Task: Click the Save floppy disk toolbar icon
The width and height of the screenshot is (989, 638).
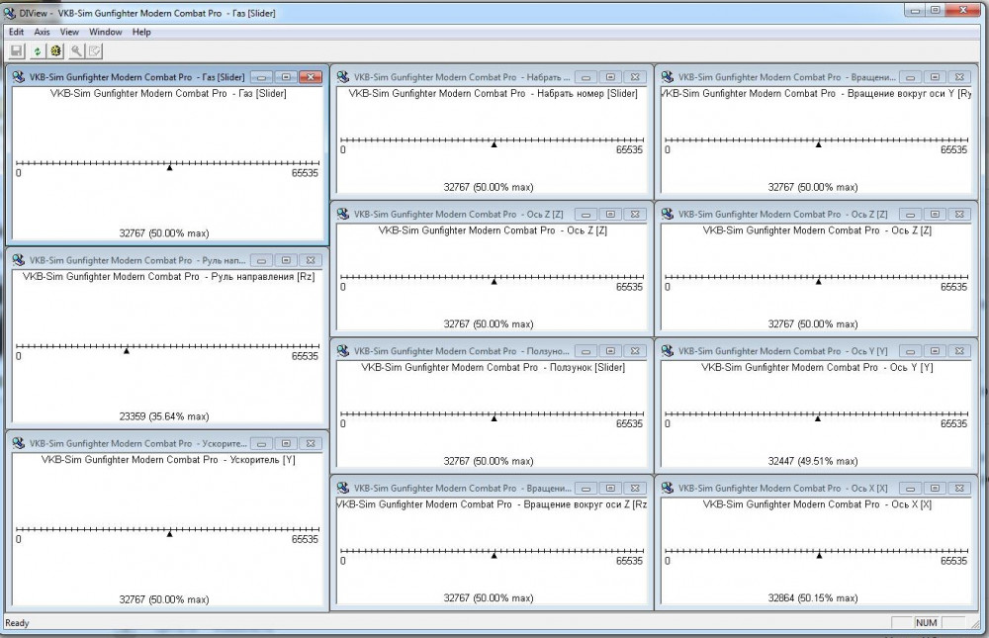Action: 17,50
